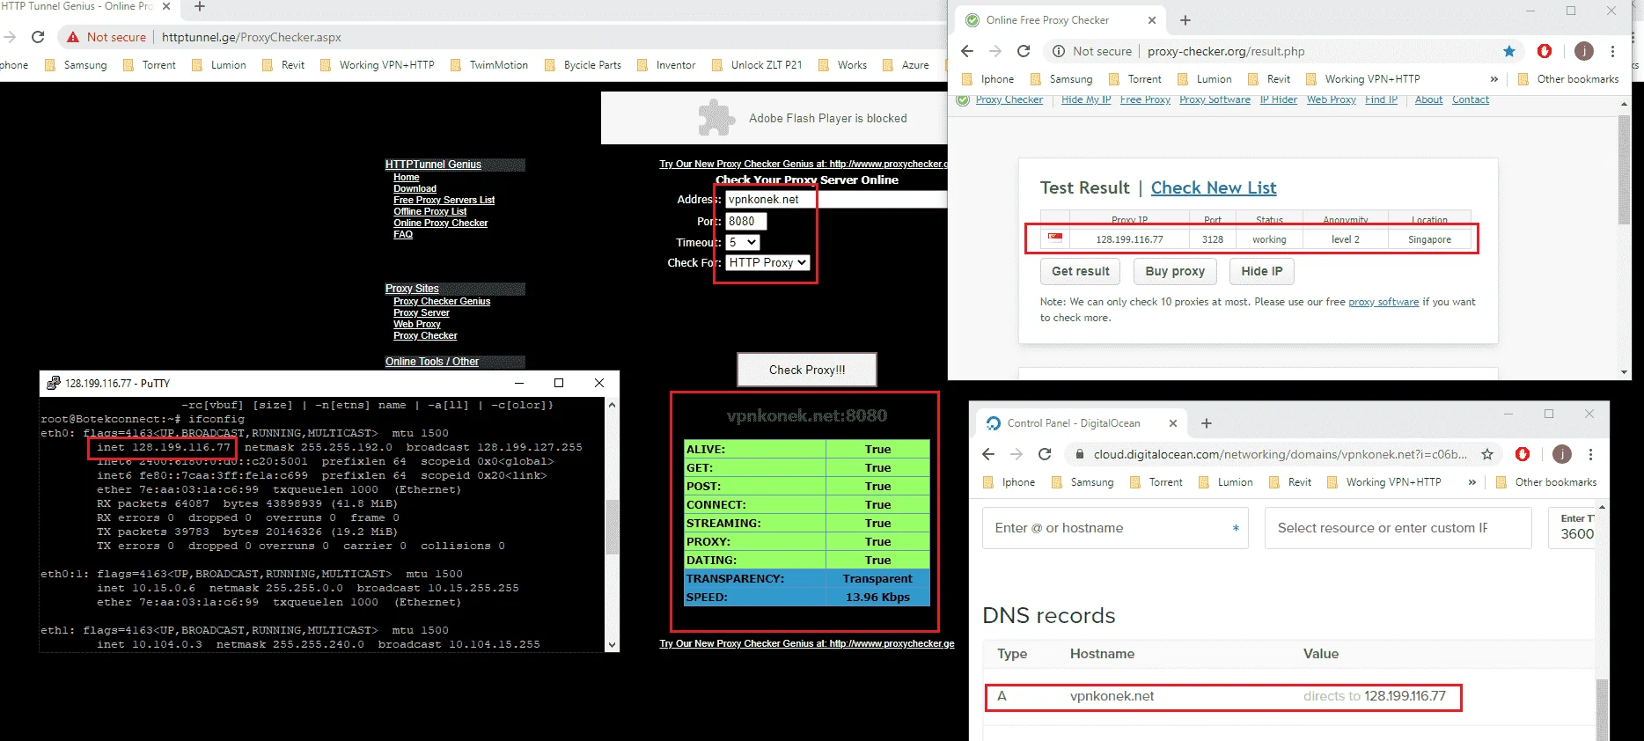Click the Hide IP button
Screen dimensions: 1644x741
tap(1262, 271)
